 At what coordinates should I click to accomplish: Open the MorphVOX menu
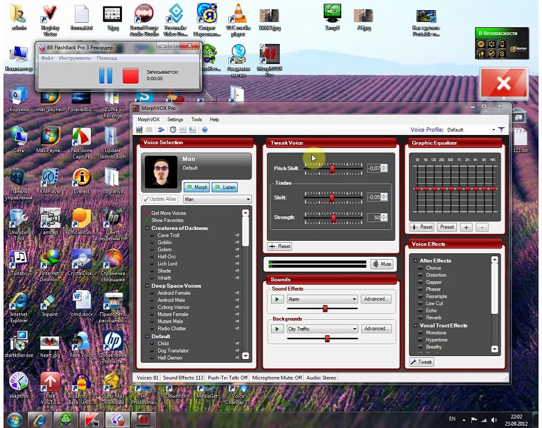149,119
